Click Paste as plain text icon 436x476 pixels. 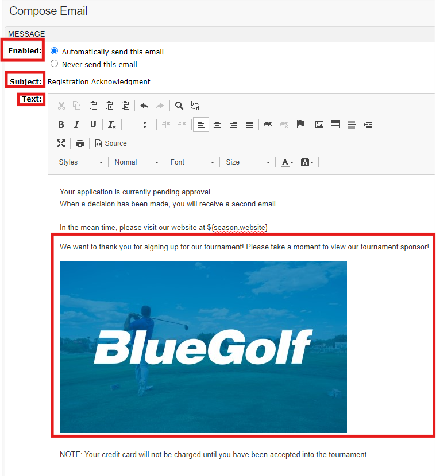click(x=109, y=106)
